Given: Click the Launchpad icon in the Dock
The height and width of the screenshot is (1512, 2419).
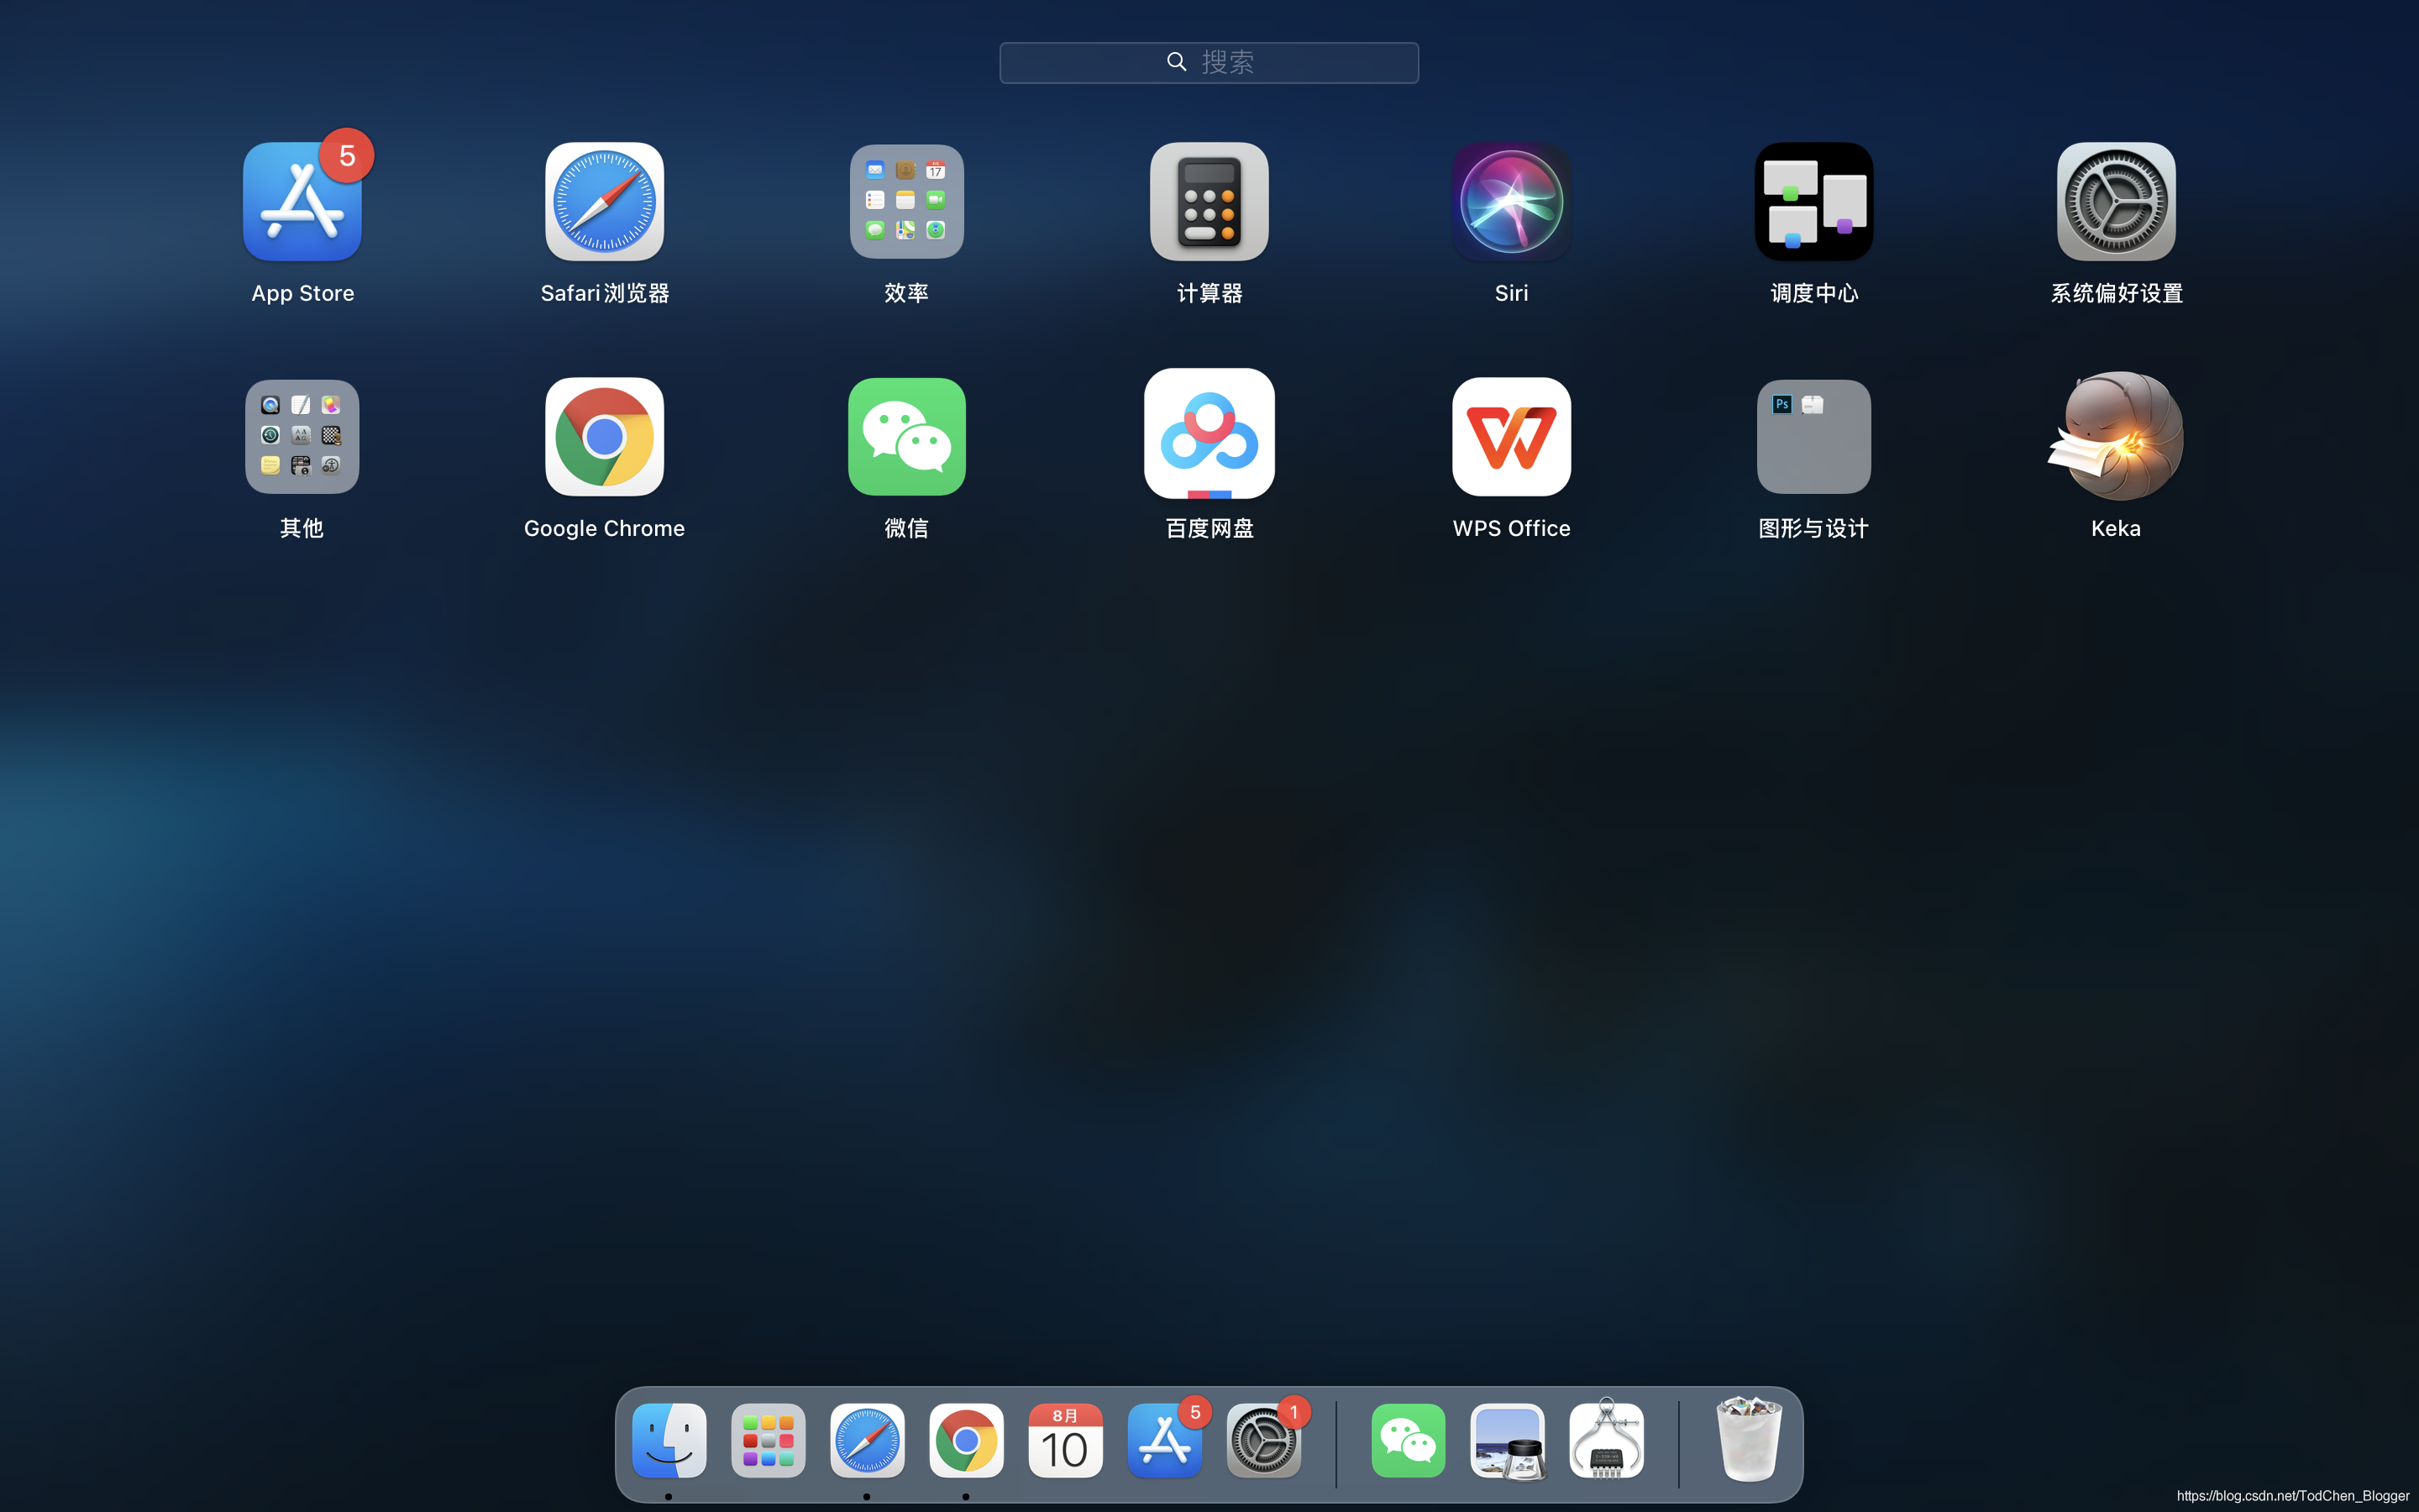Looking at the screenshot, I should coord(768,1441).
